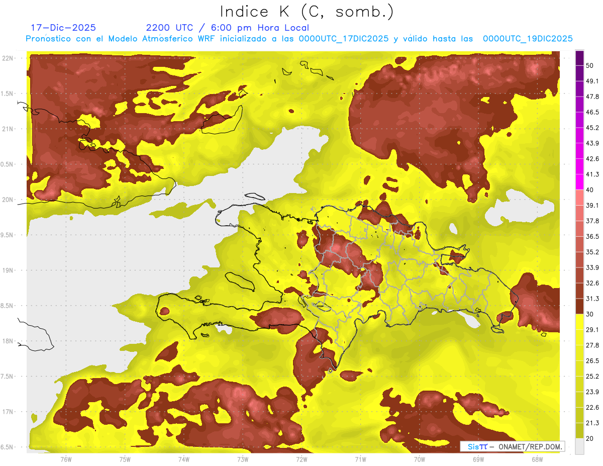The height and width of the screenshot is (466, 603).
Task: Click the "75W" longitude label
Action: click(125, 459)
